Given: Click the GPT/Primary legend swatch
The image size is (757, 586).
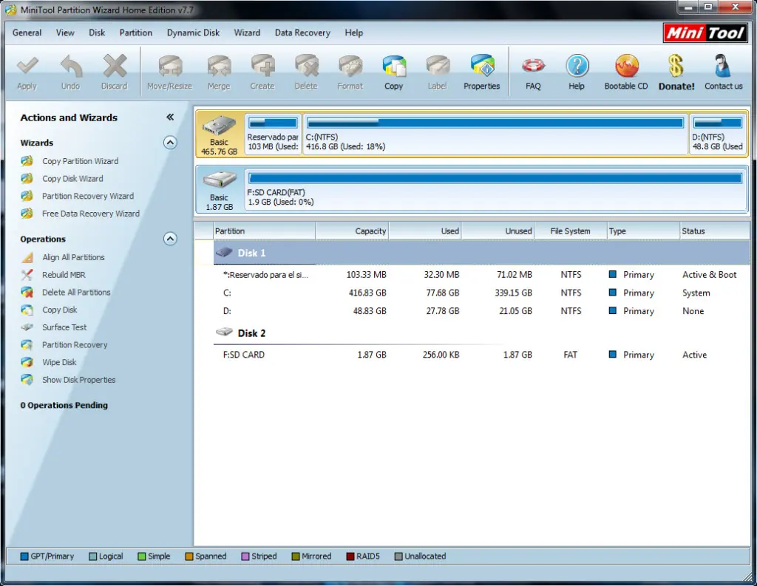Looking at the screenshot, I should (24, 556).
